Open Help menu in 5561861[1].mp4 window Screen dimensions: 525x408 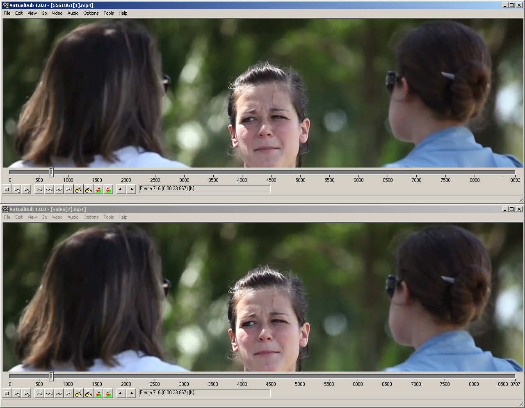[x=123, y=13]
